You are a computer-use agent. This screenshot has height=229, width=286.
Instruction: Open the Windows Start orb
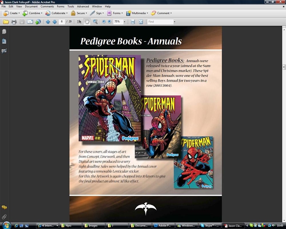click(6, 225)
